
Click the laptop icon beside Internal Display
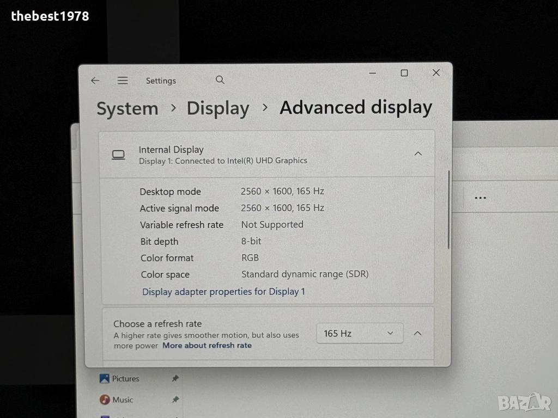coord(118,155)
